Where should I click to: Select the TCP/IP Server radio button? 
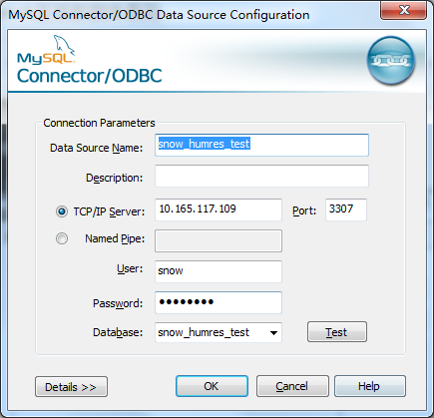tap(62, 211)
